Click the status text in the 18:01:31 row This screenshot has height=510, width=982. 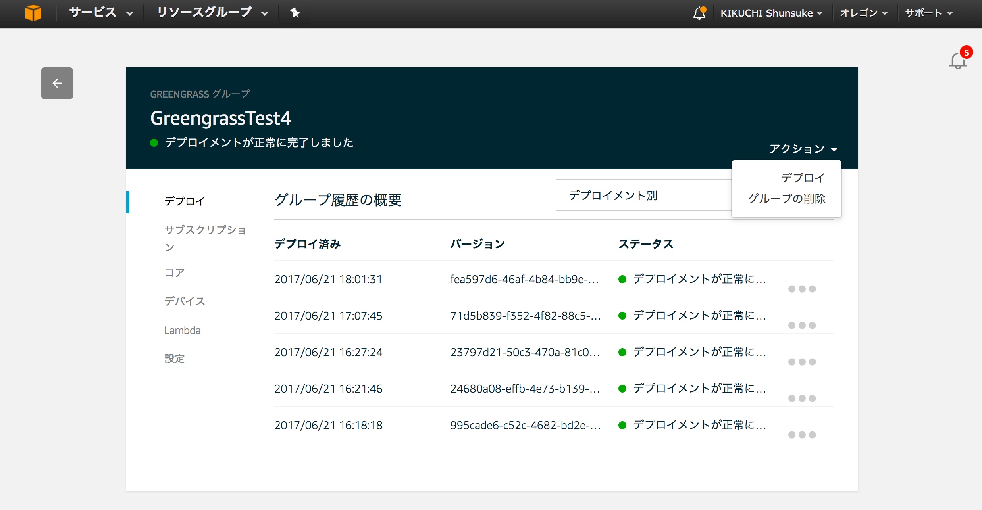pos(699,279)
